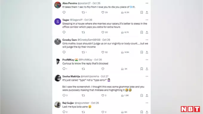Click the $hit cashtag link
This screenshot has height=114, width=203.
132,7
